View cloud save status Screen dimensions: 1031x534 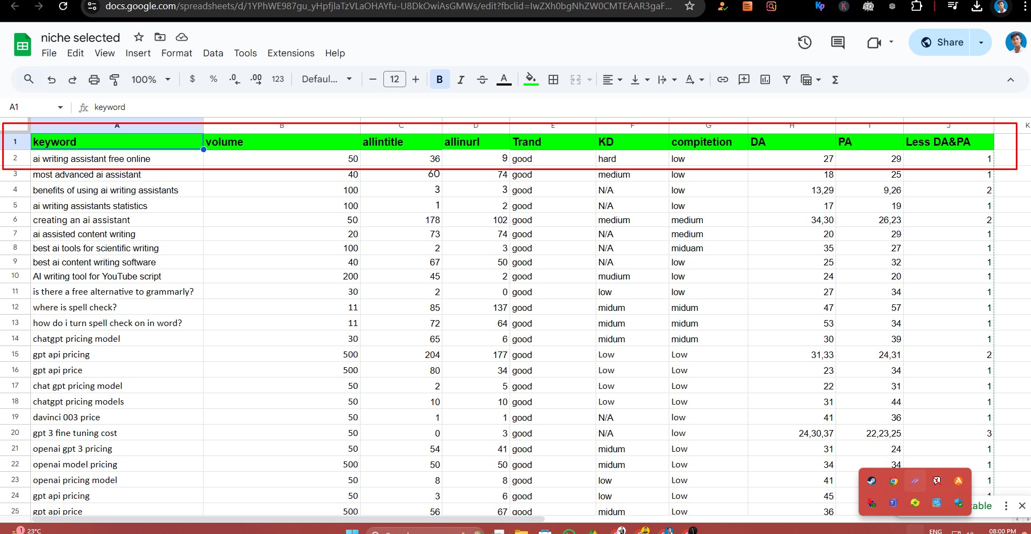181,37
